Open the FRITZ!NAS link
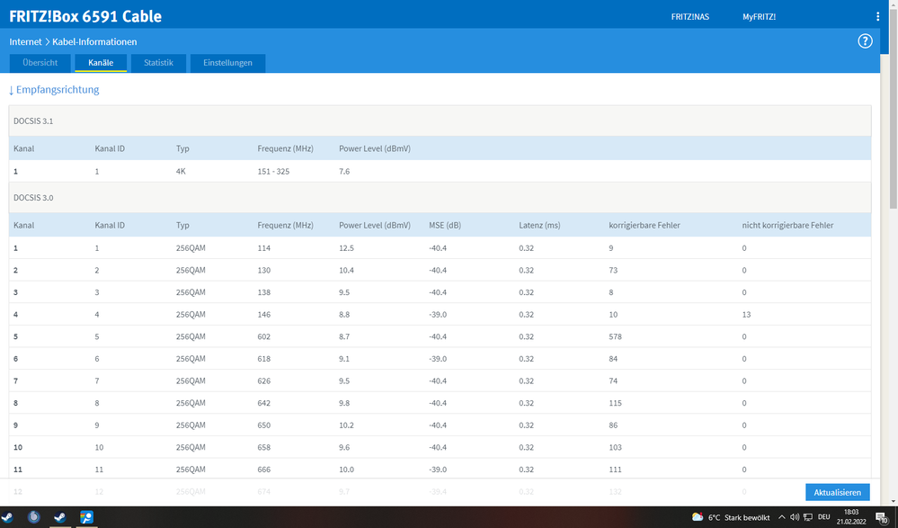The width and height of the screenshot is (898, 528). 689,17
